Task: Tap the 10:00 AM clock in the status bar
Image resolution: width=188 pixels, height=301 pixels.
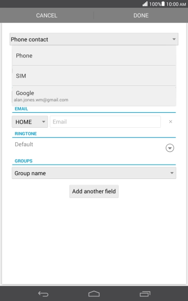Action: [176, 4]
